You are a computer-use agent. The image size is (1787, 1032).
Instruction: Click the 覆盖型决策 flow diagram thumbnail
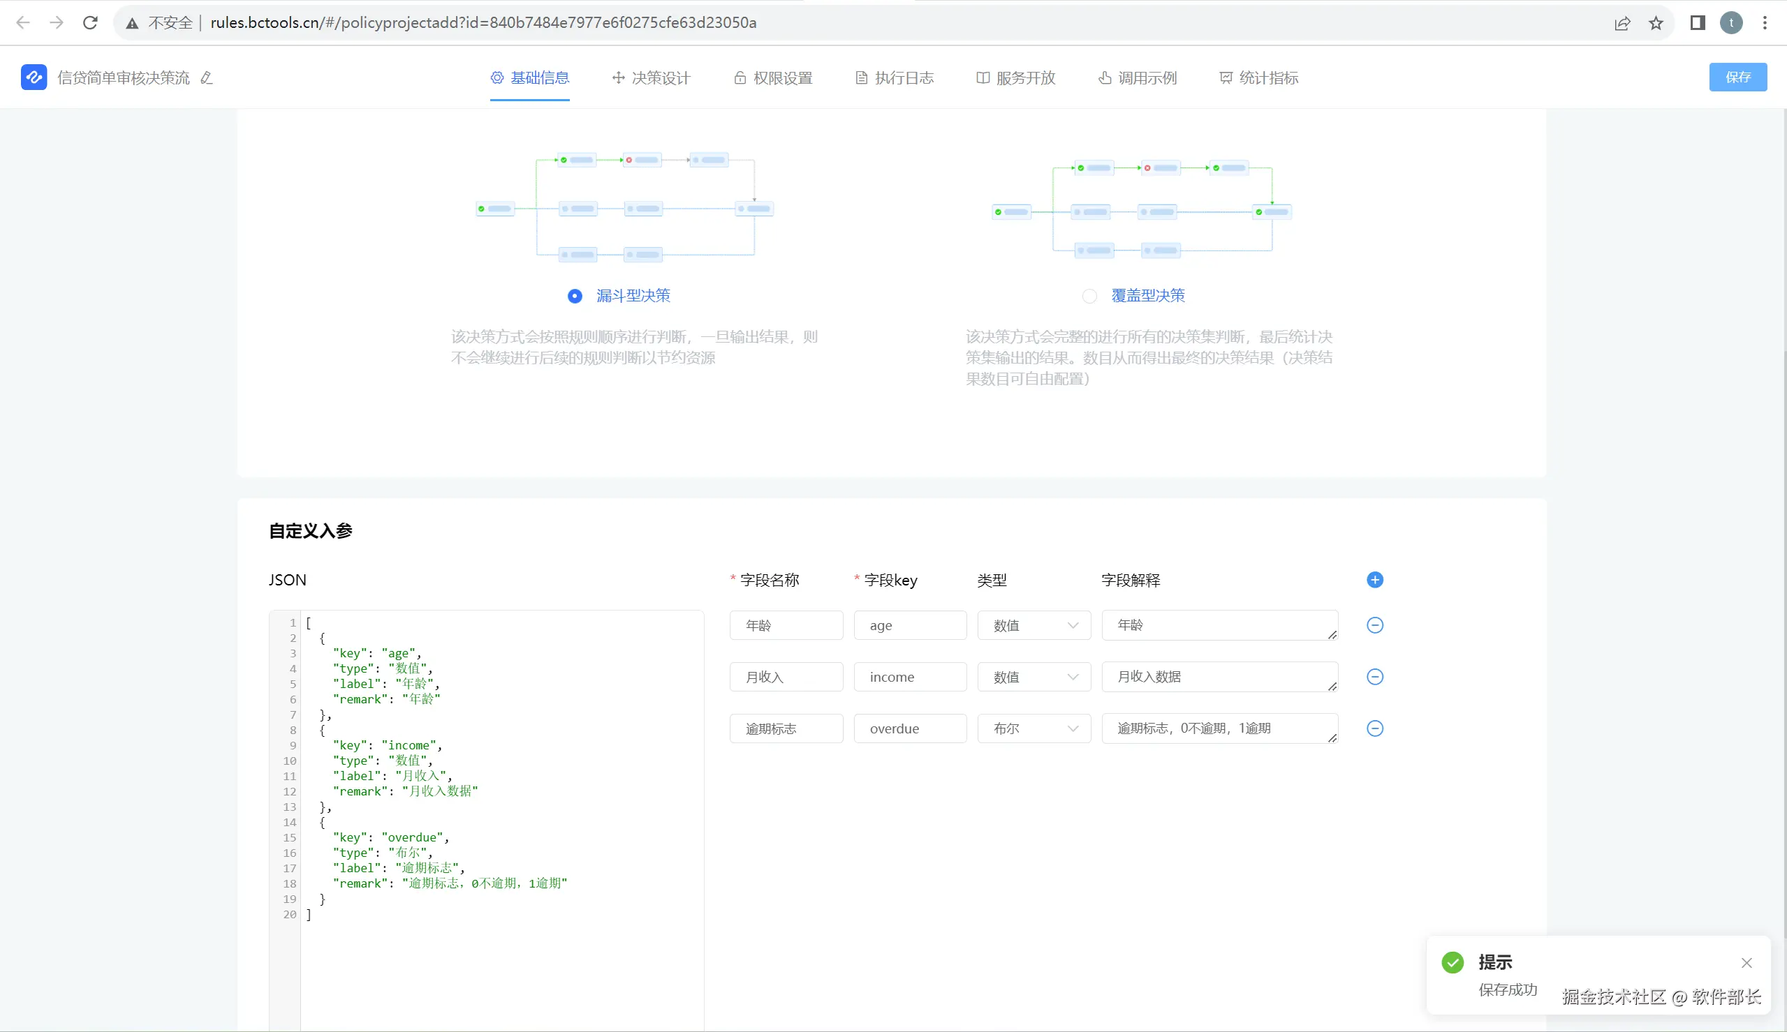(x=1141, y=210)
